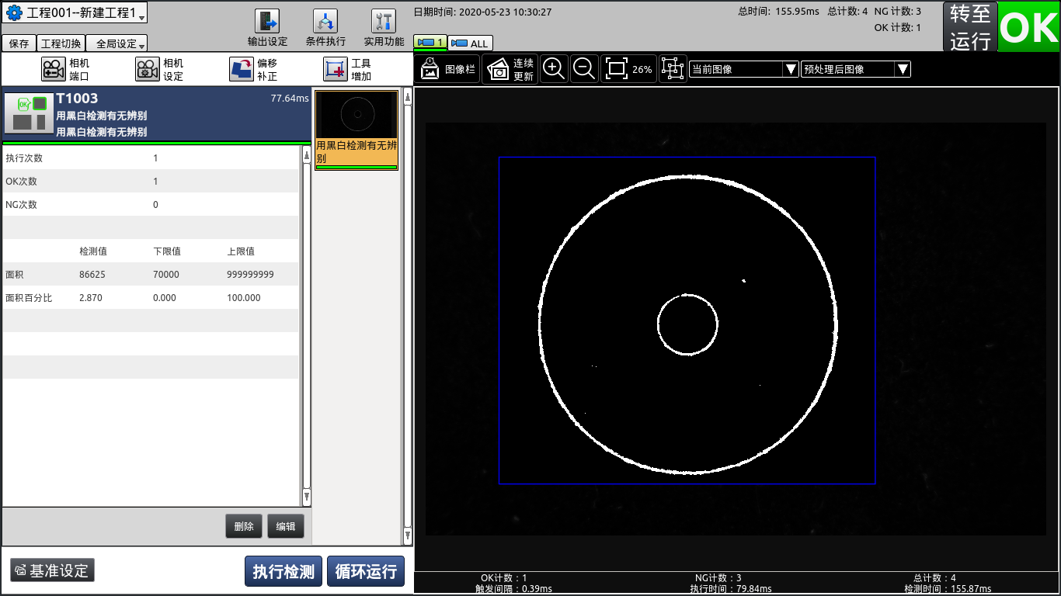This screenshot has width=1061, height=596.
Task: Select the T1003 tool icon
Action: coord(29,114)
